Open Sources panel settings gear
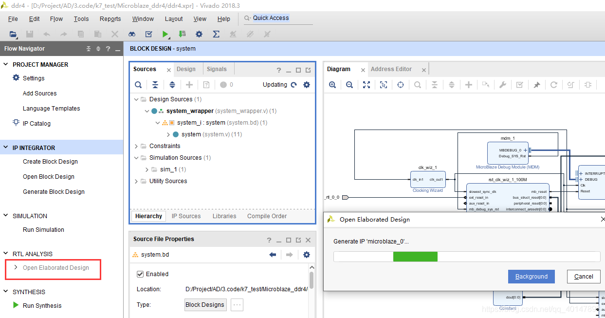Image resolution: width=605 pixels, height=318 pixels. [x=306, y=85]
